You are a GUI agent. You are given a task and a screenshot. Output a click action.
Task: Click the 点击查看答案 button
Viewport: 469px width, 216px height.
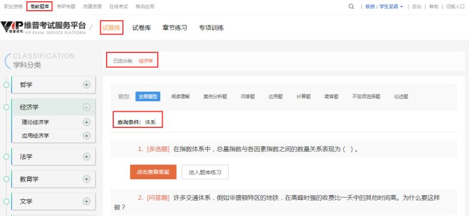(153, 172)
